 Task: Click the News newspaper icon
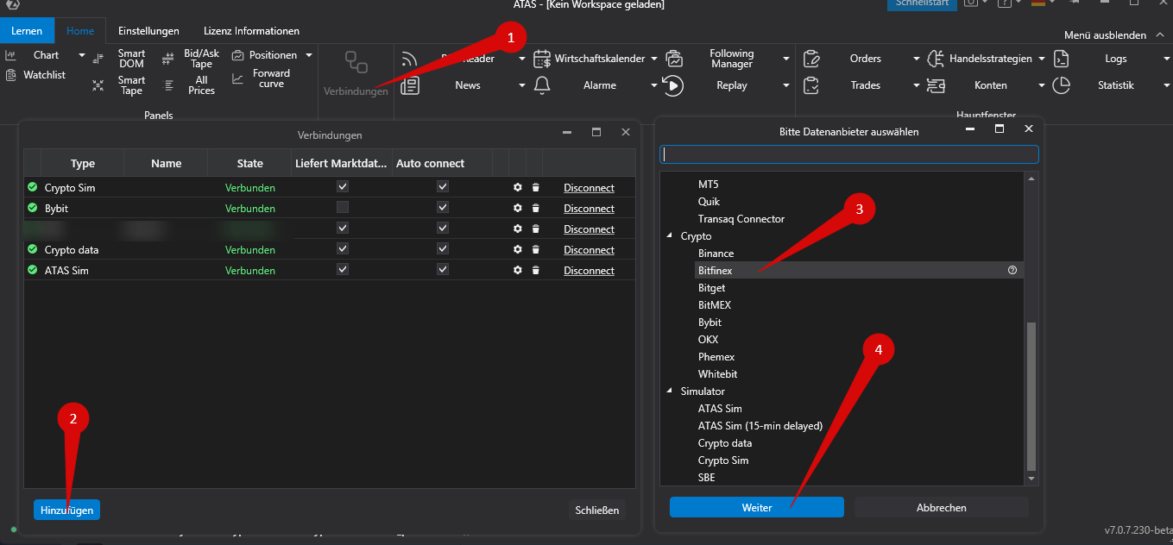410,85
